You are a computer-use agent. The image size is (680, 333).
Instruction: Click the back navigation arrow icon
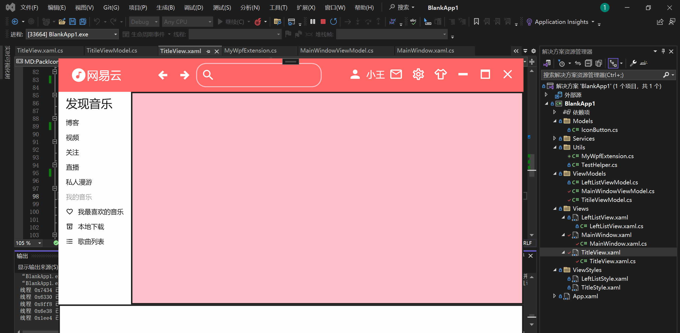163,75
